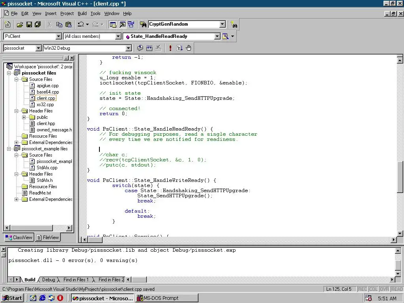Click the Undo arrow icon
This screenshot has height=303, width=404.
coord(80,24)
